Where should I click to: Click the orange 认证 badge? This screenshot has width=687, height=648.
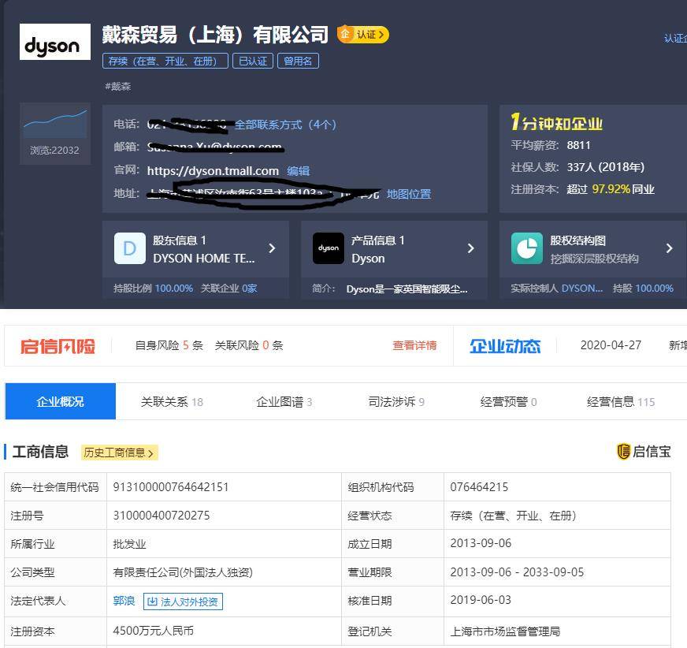click(x=362, y=34)
